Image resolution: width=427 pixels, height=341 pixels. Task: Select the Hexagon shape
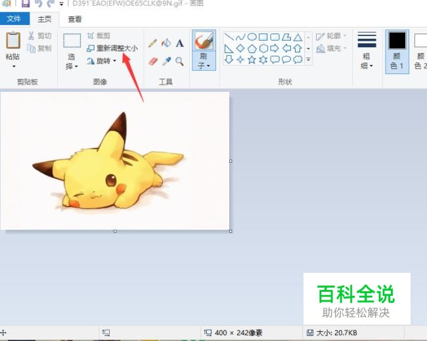click(263, 49)
